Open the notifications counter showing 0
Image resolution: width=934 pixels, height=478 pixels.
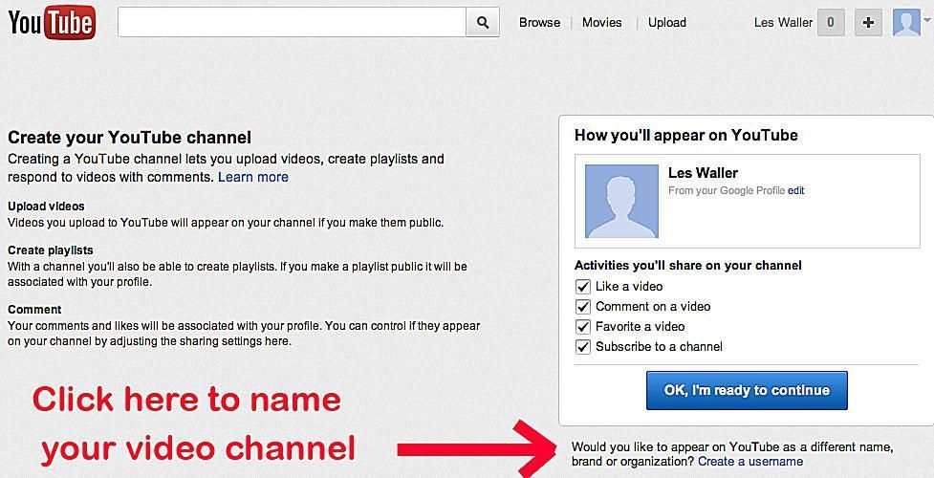click(x=831, y=23)
